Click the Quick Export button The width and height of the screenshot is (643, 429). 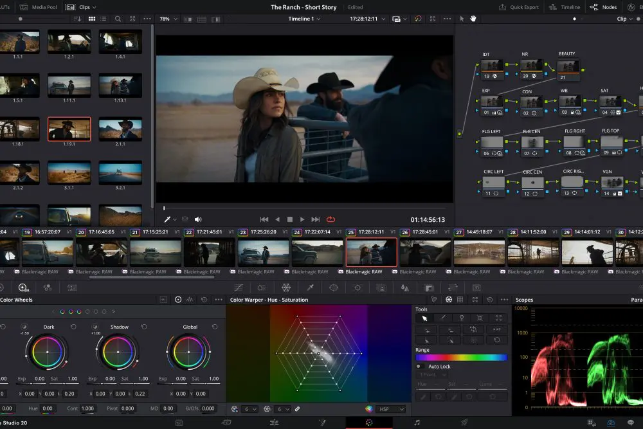(x=523, y=7)
